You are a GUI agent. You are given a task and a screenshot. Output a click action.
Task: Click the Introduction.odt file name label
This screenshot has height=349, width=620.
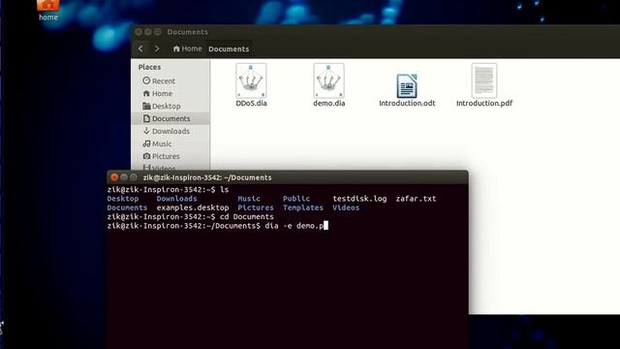click(407, 104)
